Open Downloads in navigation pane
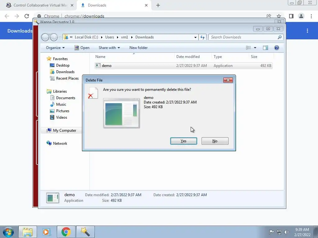Image resolution: width=318 pixels, height=238 pixels. tap(65, 72)
